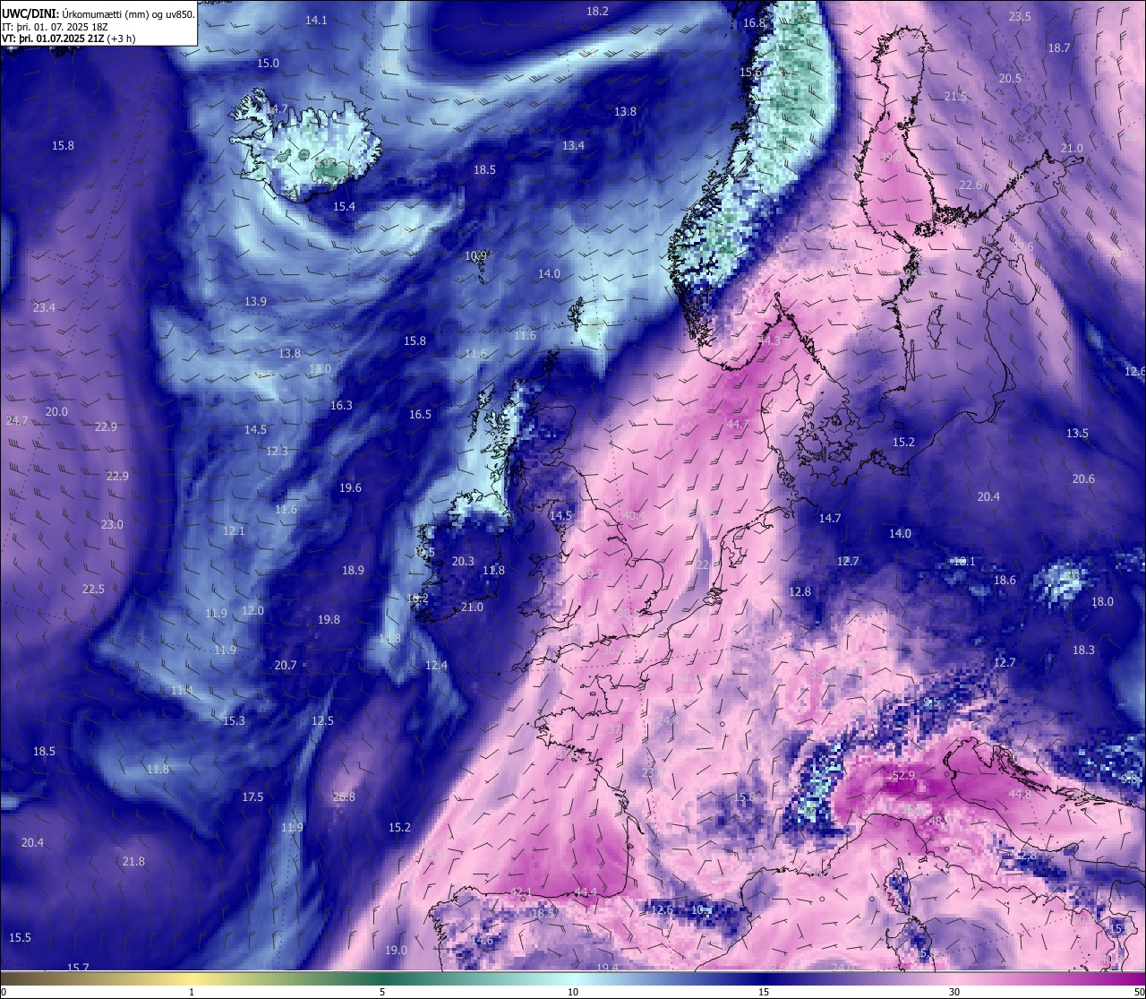The height and width of the screenshot is (999, 1146).
Task: Click the 15.0 value label
Action: point(268,63)
